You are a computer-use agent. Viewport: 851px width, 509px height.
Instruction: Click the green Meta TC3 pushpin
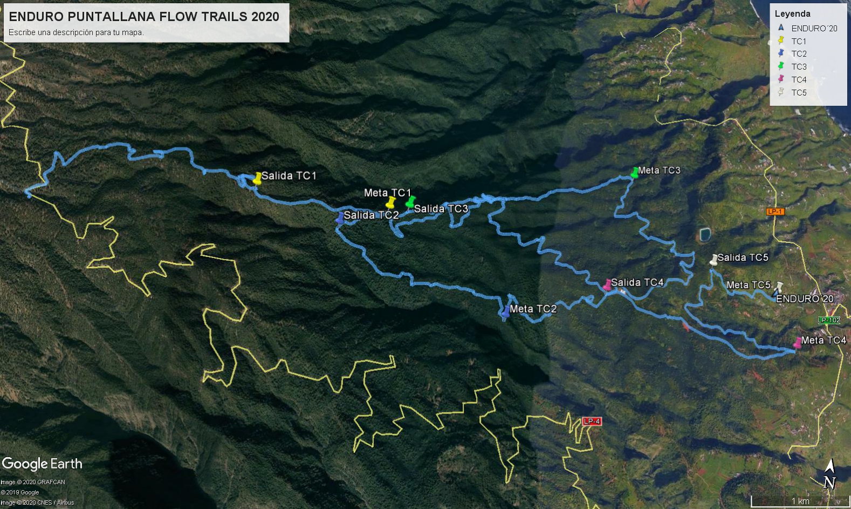click(635, 173)
